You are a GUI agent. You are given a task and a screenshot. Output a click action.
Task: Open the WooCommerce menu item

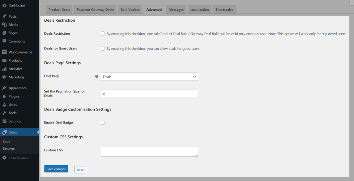point(20,52)
